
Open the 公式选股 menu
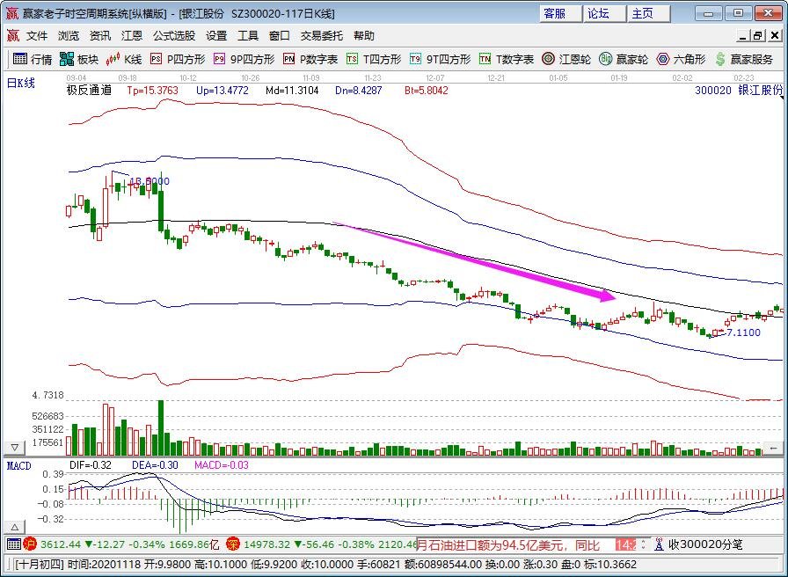coord(174,36)
